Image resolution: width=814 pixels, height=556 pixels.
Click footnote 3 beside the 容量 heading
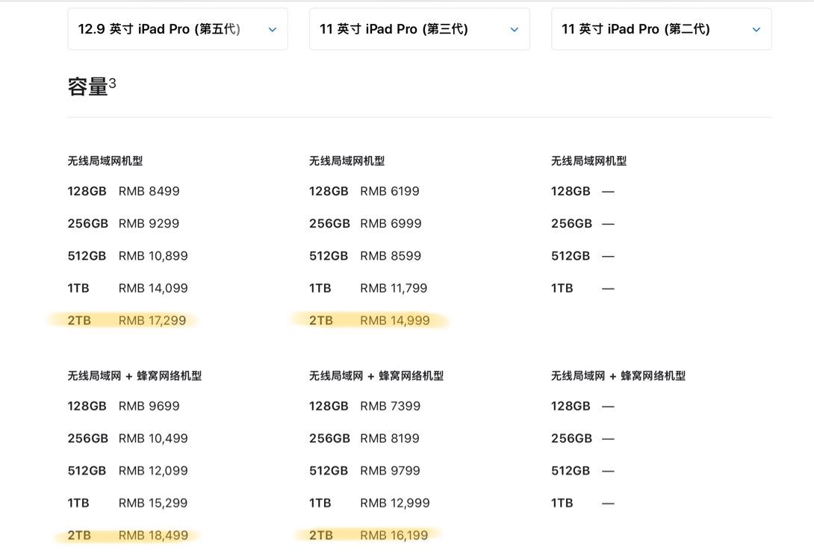coord(113,83)
